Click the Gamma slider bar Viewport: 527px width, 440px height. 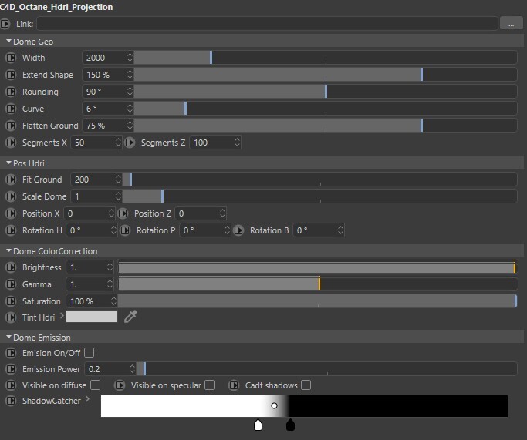pyautogui.click(x=318, y=284)
